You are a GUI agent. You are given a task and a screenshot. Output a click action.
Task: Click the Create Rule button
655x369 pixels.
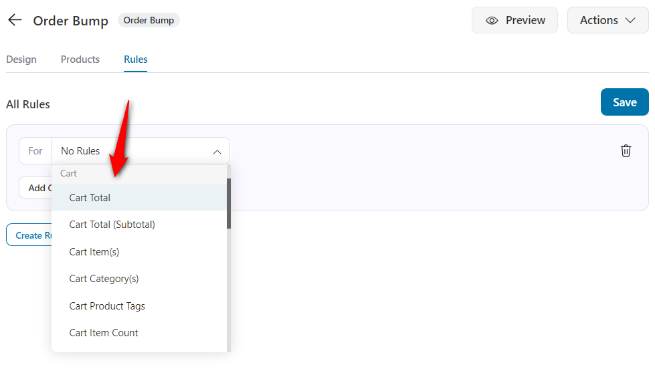click(29, 235)
